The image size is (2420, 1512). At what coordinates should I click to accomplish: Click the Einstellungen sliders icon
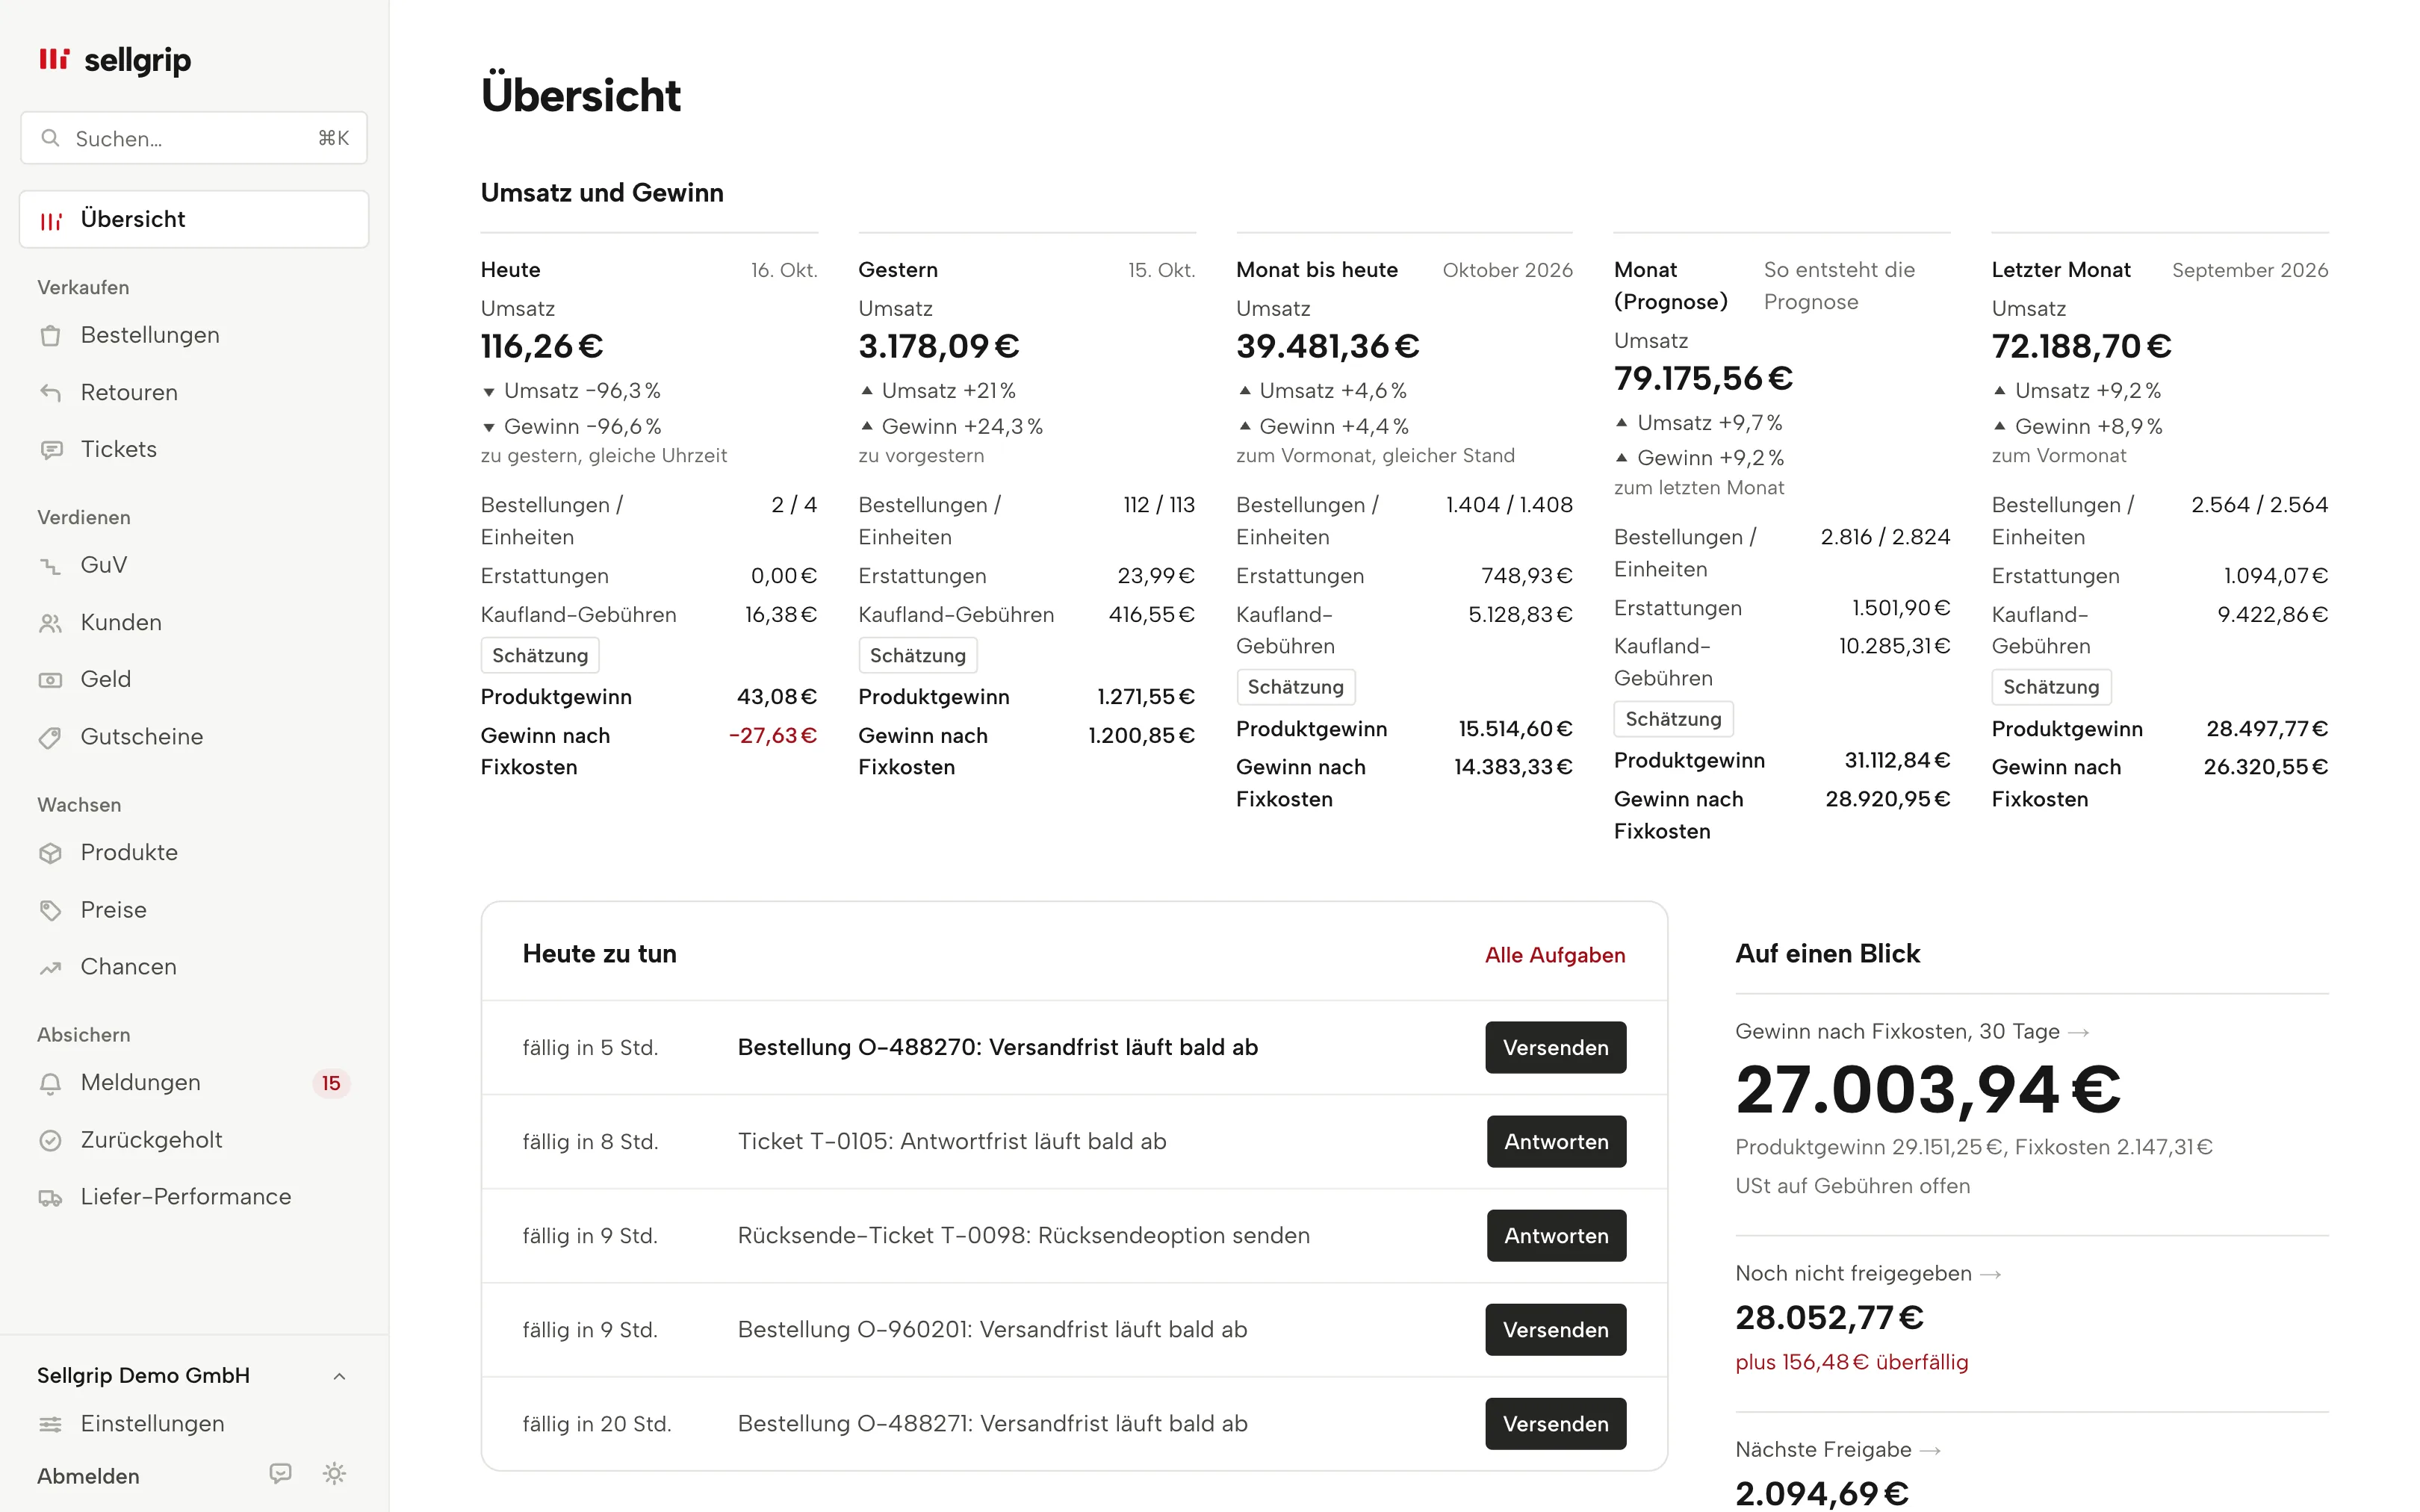click(51, 1424)
